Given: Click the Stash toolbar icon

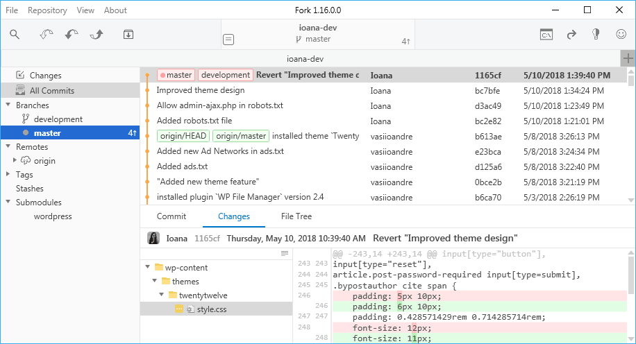Looking at the screenshot, I should point(128,35).
